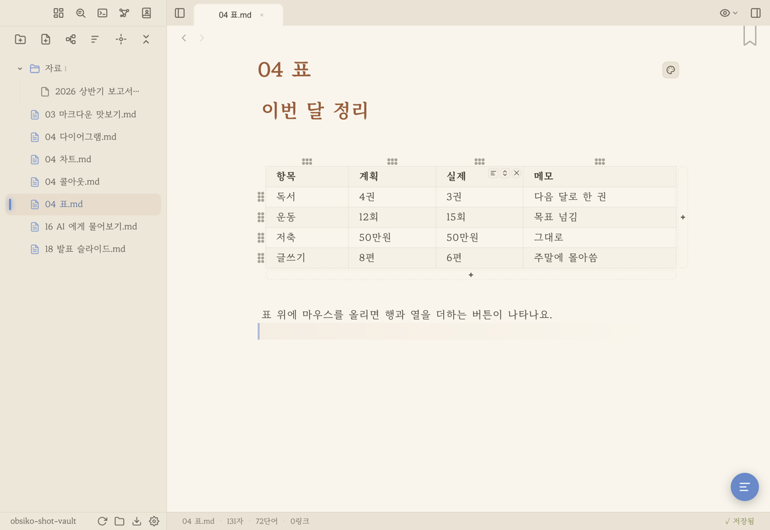Click the 항목 header cell
Screen dimensions: 770x530
click(307, 176)
